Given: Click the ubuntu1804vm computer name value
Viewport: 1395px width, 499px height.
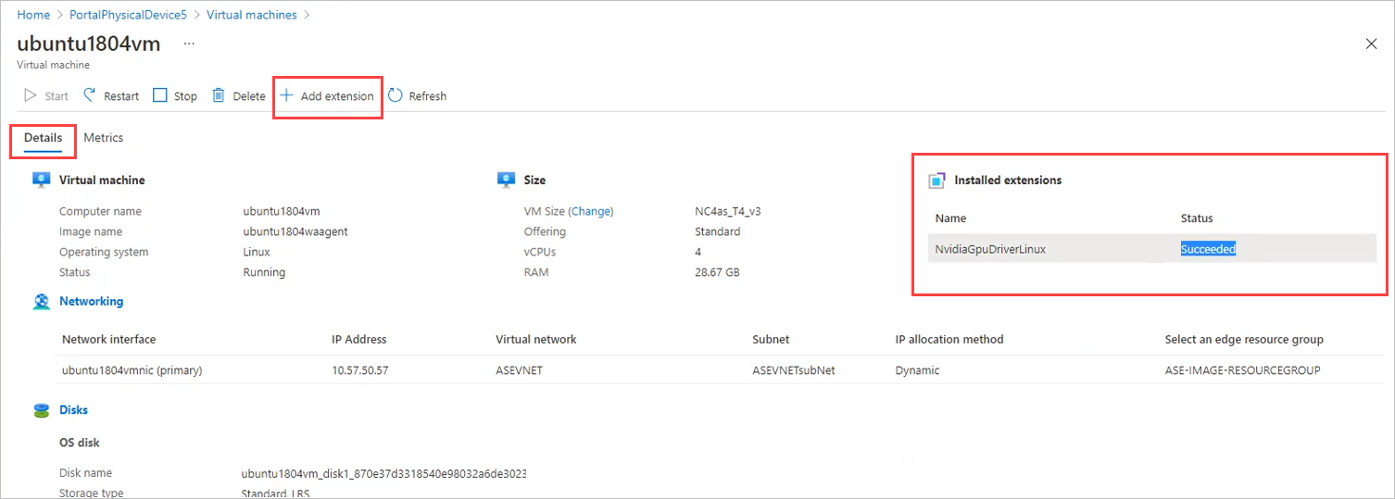Looking at the screenshot, I should pos(282,211).
